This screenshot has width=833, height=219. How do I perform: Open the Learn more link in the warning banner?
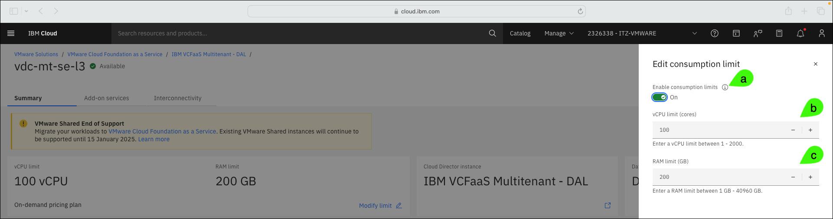(154, 139)
